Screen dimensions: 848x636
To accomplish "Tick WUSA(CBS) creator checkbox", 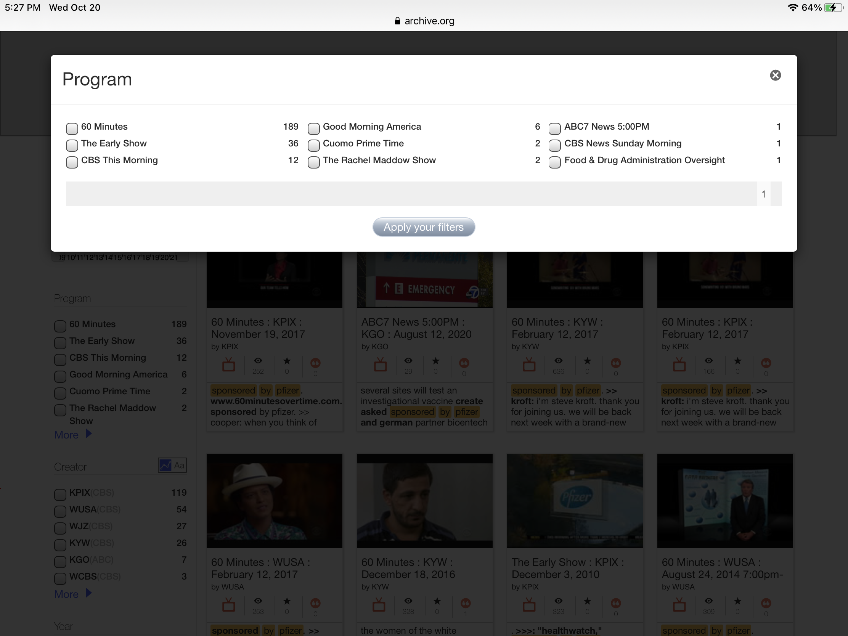I will 60,511.
